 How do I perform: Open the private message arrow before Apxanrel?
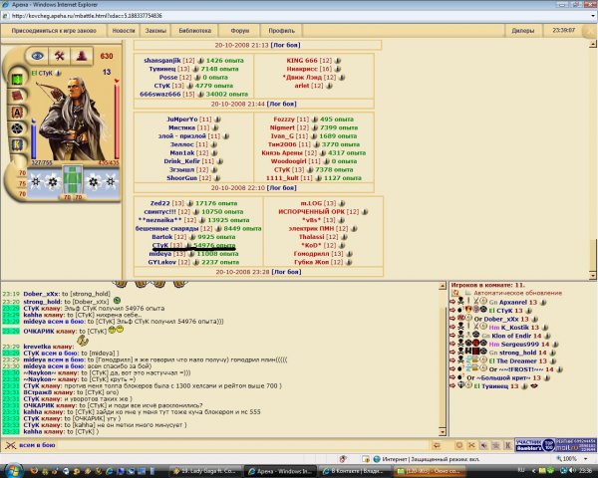coord(452,302)
